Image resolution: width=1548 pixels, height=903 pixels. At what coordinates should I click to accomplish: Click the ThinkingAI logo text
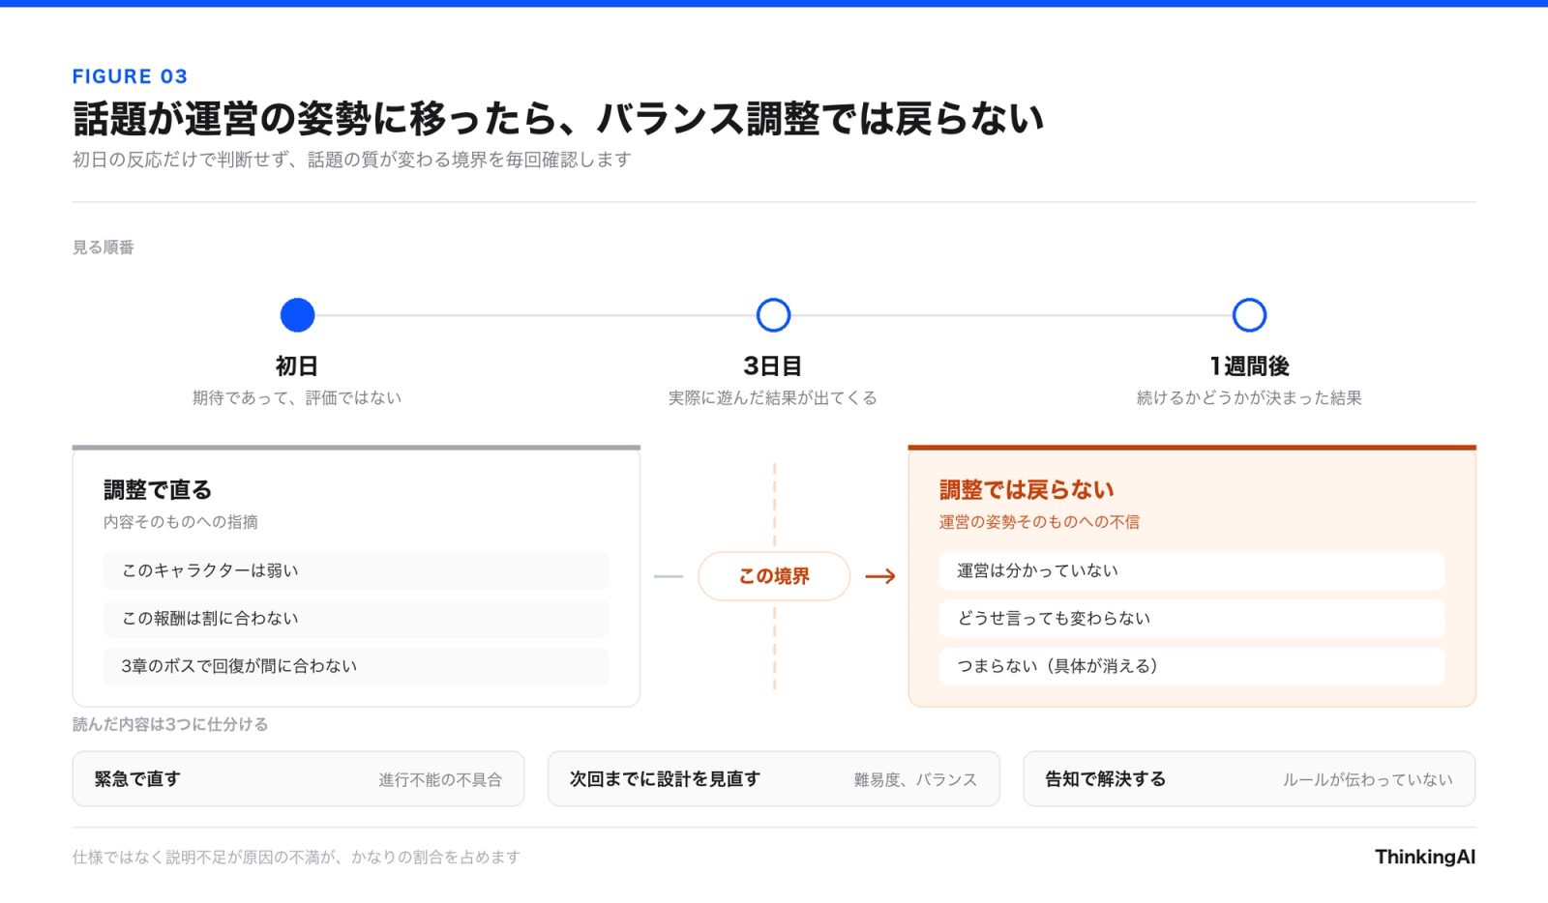[1425, 857]
